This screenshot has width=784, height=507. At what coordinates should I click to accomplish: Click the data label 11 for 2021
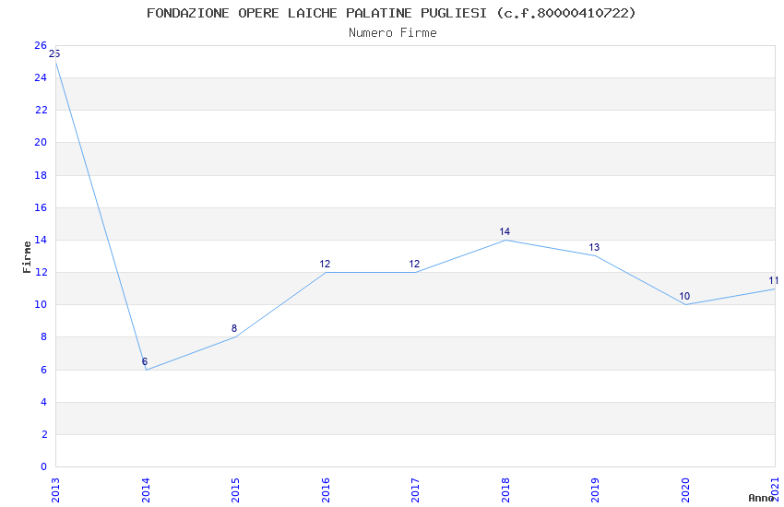coord(774,281)
